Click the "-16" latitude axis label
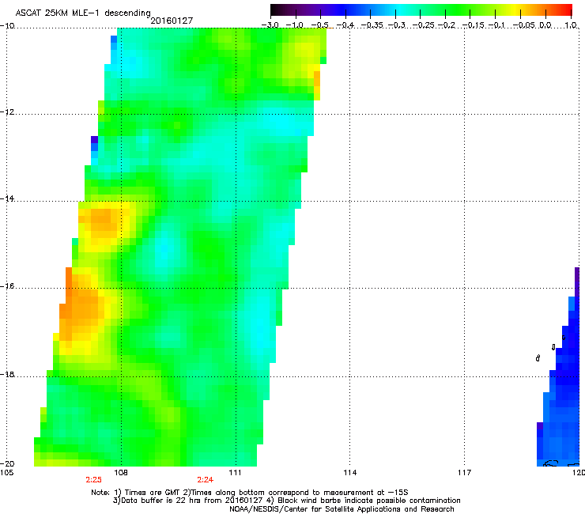 click(x=7, y=286)
